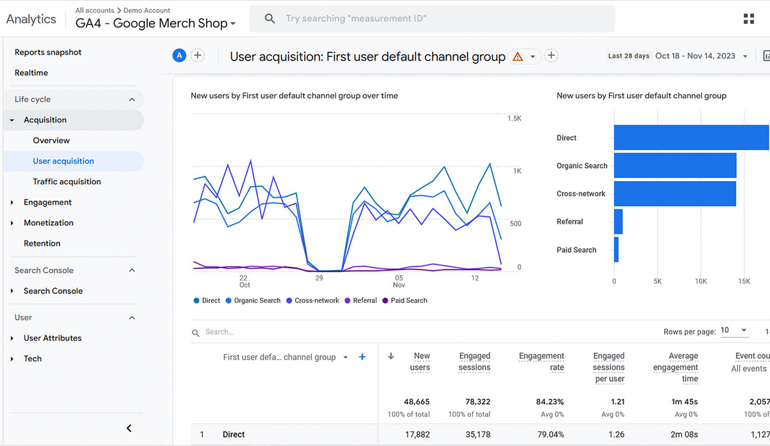Sort by Average engagement time column

click(676, 368)
